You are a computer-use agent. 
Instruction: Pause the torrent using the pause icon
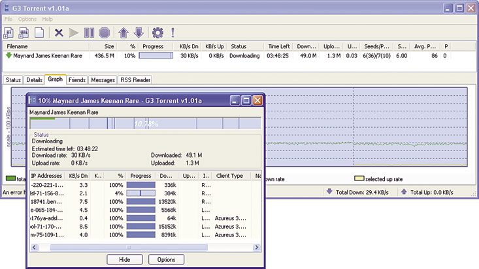click(x=89, y=33)
